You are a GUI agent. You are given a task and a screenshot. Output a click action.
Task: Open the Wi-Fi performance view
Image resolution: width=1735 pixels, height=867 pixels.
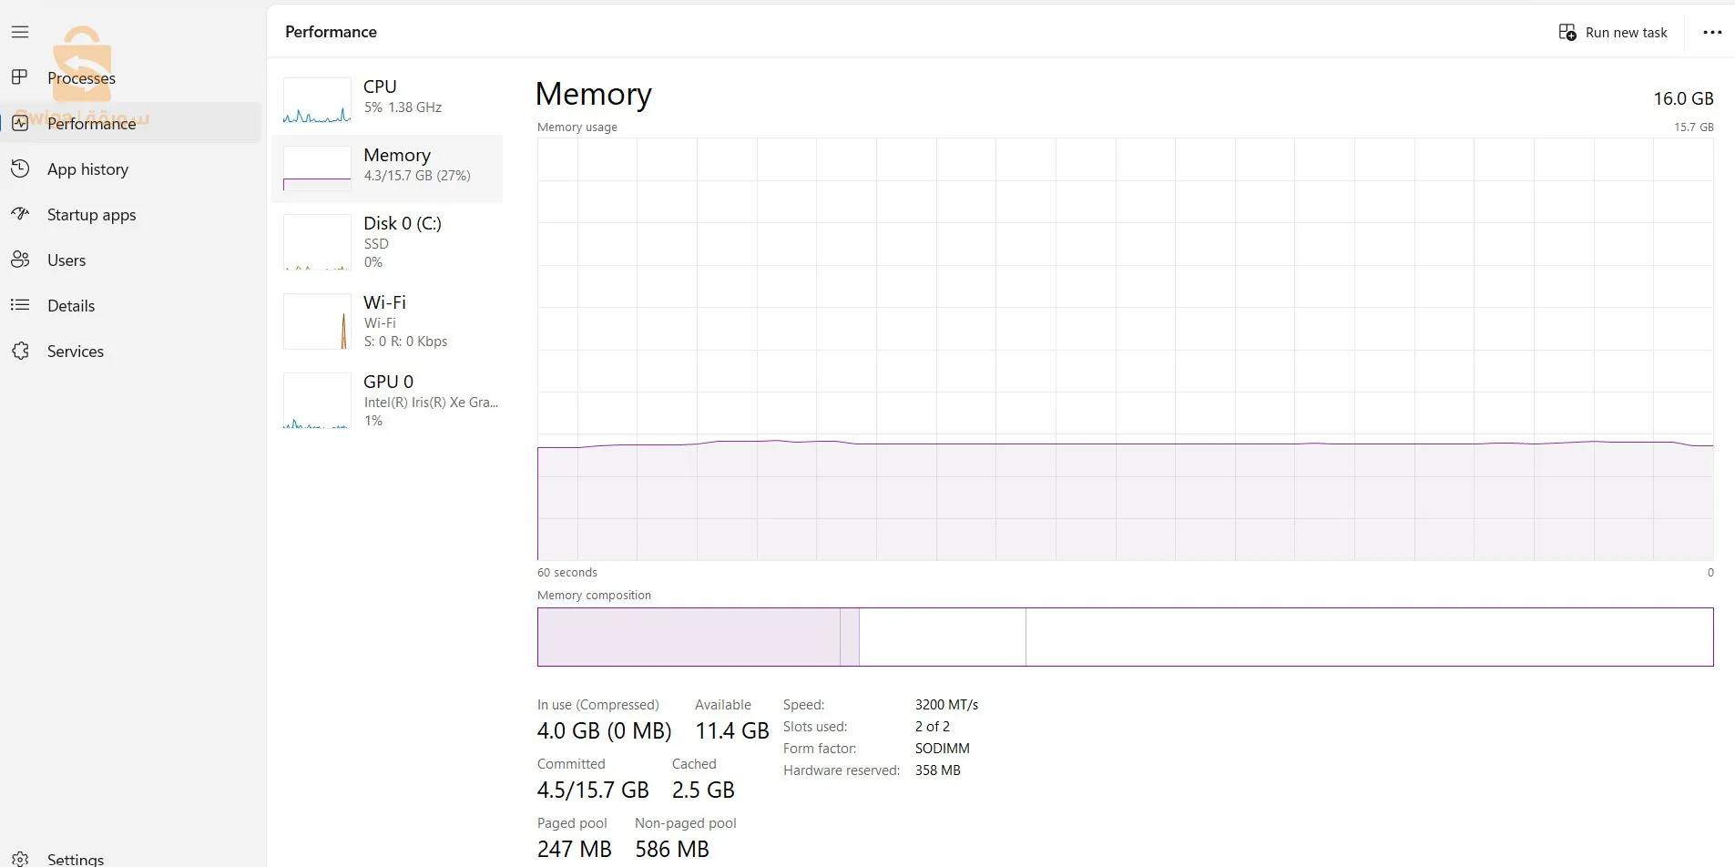[387, 321]
